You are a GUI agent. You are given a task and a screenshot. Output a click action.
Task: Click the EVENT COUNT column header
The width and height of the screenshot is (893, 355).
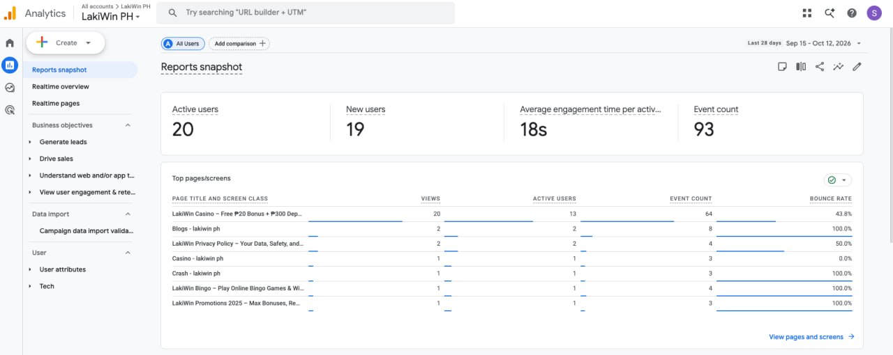(x=691, y=199)
